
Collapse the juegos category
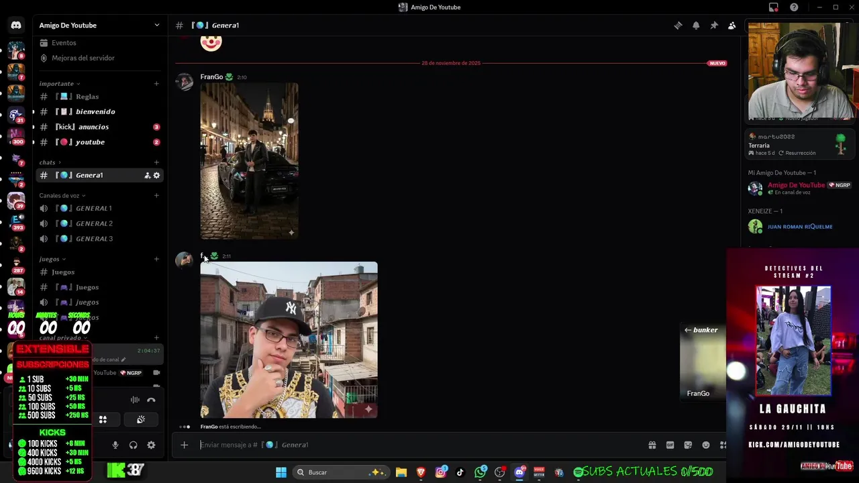(52, 259)
